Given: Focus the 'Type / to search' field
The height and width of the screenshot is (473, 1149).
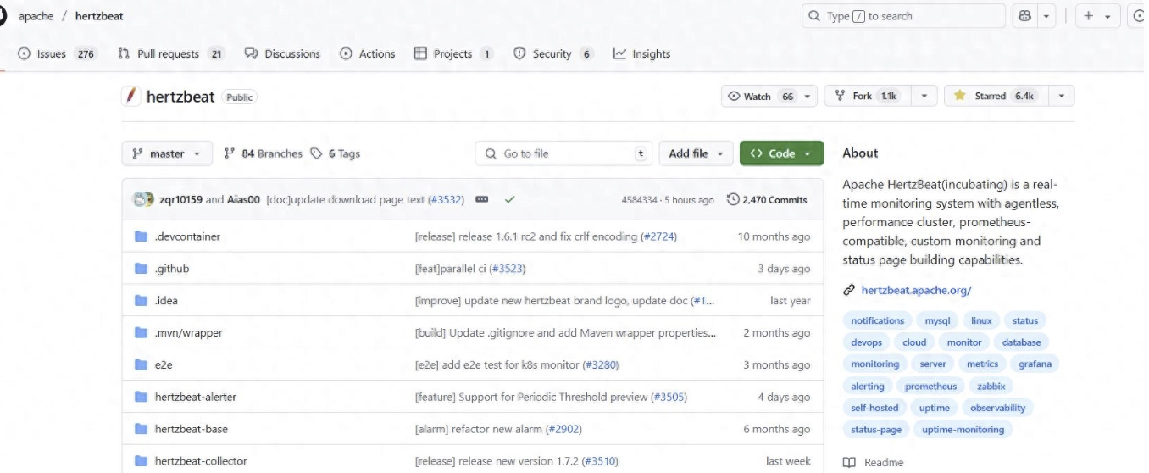Looking at the screenshot, I should [x=903, y=16].
